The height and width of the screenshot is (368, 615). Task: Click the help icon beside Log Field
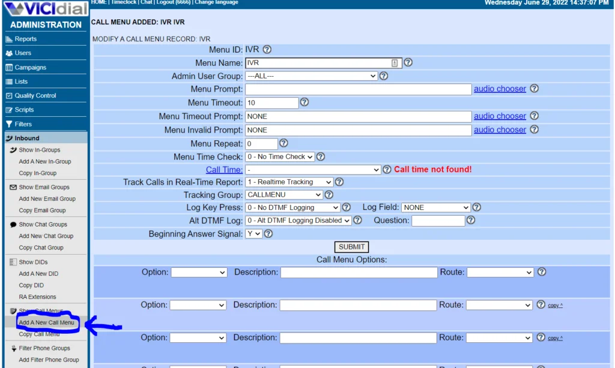(476, 207)
